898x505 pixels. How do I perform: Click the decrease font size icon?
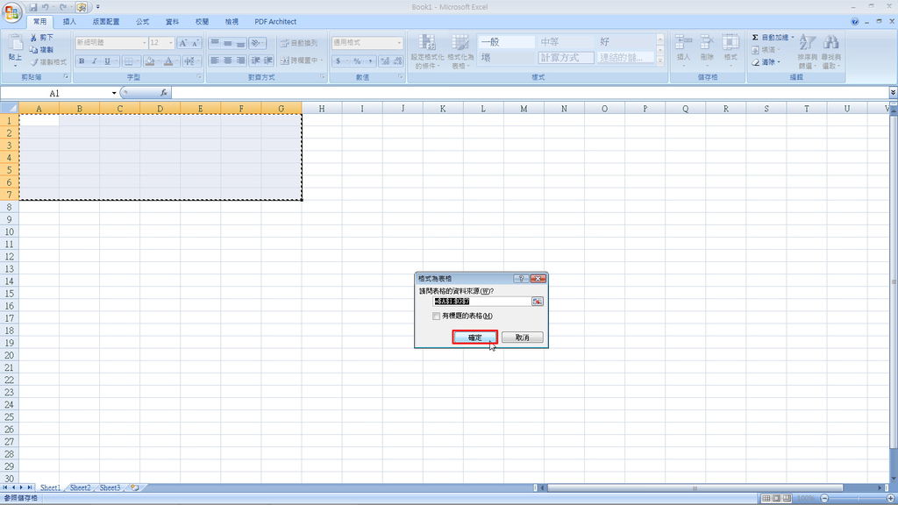pos(196,43)
